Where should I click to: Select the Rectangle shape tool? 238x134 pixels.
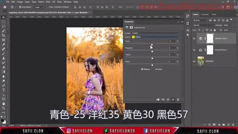(3, 99)
